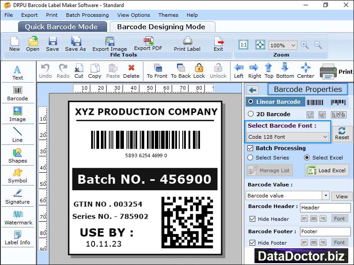This screenshot has height=265, width=354.
Task: Bring object To Front
Action: 157,71
